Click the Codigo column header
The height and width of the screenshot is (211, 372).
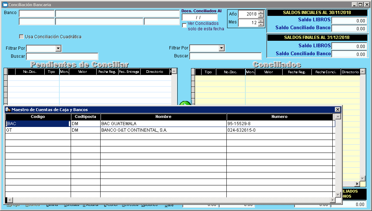38,117
